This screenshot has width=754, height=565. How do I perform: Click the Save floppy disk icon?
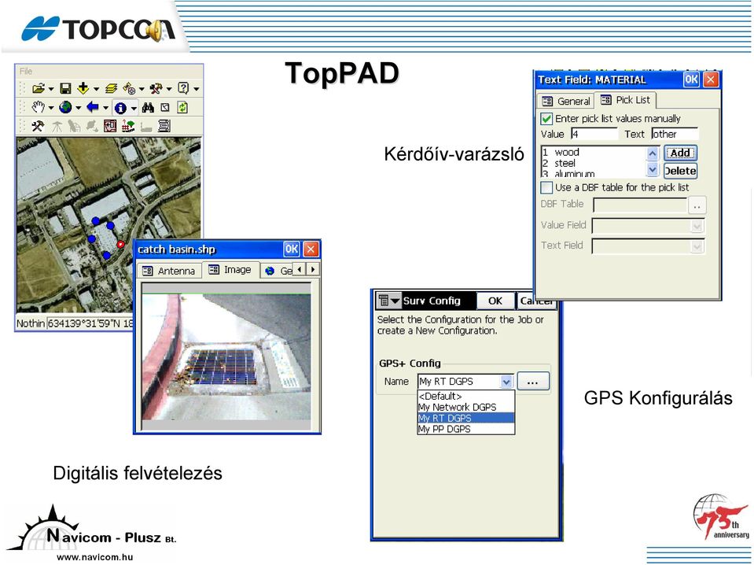pyautogui.click(x=65, y=89)
